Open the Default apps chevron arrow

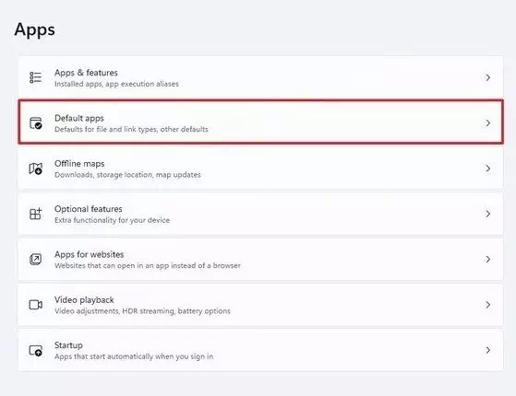pos(488,123)
